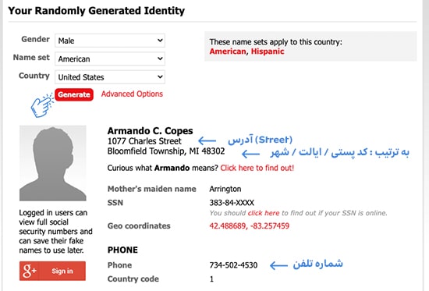
Task: Click the blue arrow next to Bloomfield Township
Action: point(250,154)
